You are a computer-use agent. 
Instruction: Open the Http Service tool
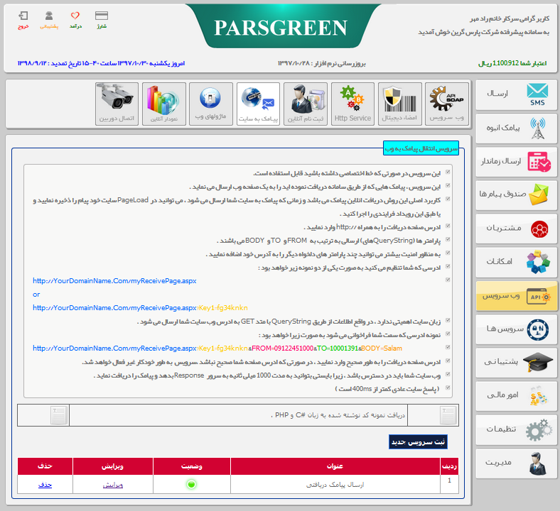pos(352,104)
